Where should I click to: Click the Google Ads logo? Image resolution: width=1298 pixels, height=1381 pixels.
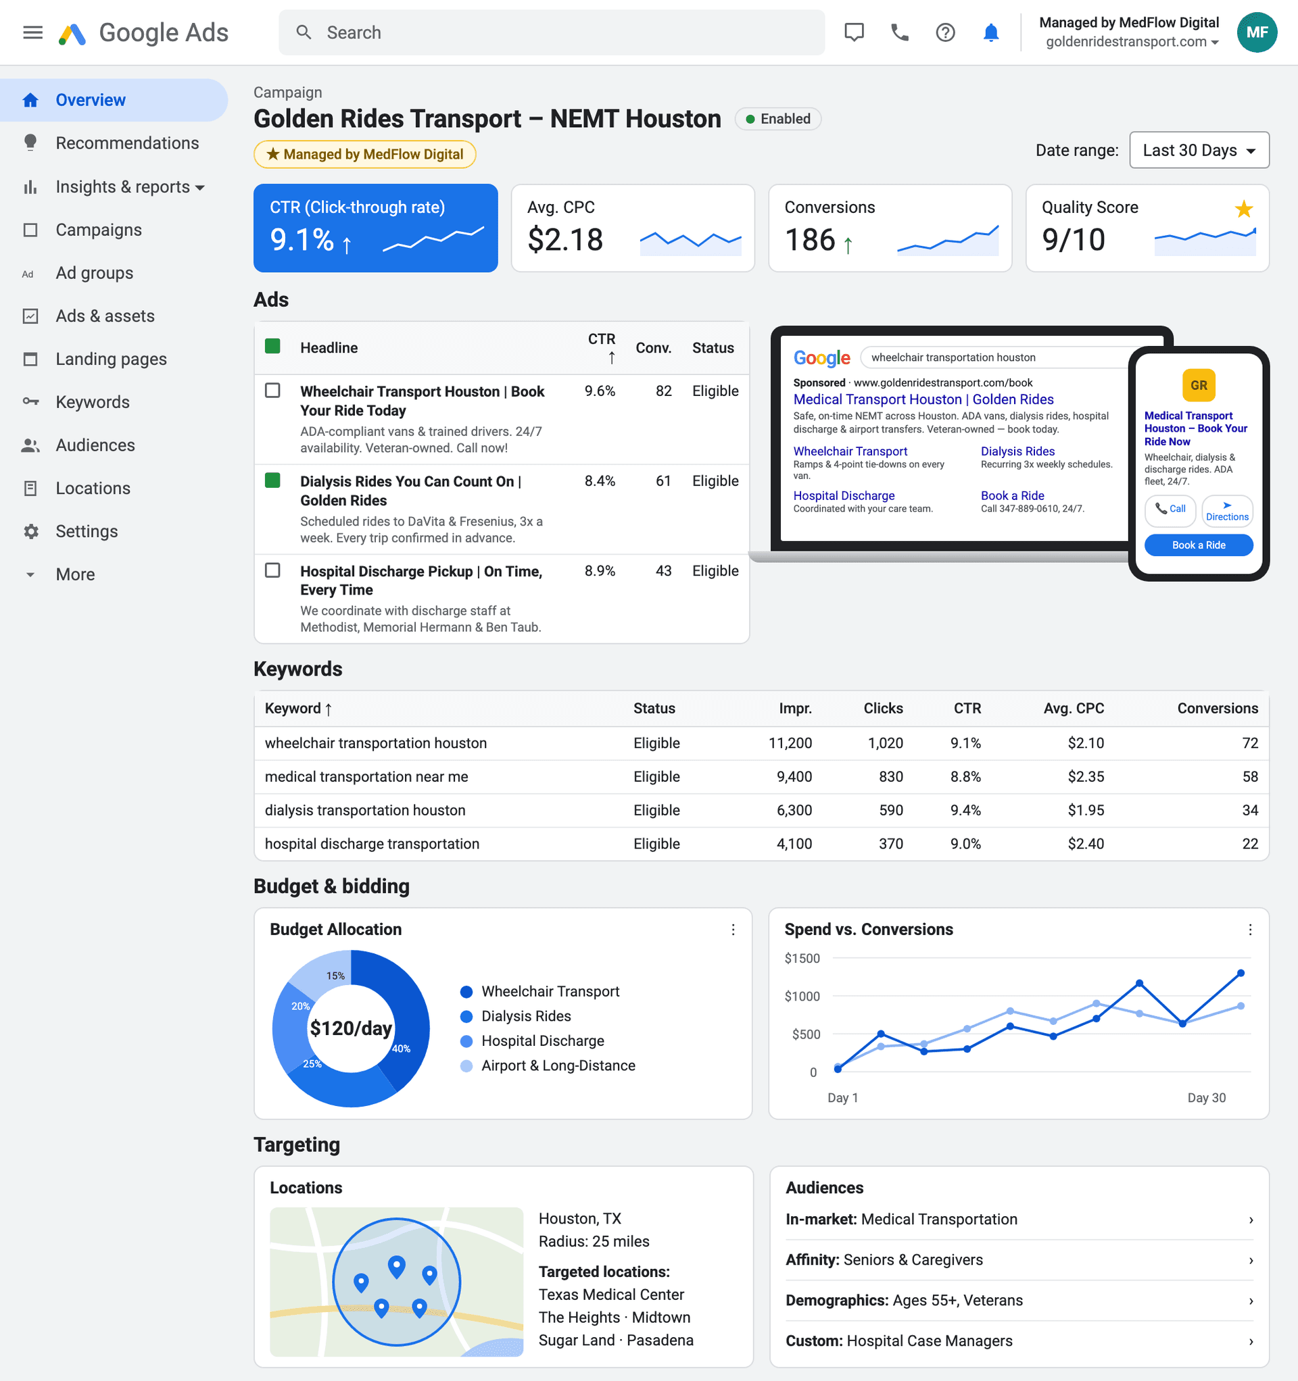point(143,32)
